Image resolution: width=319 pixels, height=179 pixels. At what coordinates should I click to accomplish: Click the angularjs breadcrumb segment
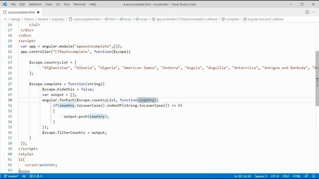58,19
